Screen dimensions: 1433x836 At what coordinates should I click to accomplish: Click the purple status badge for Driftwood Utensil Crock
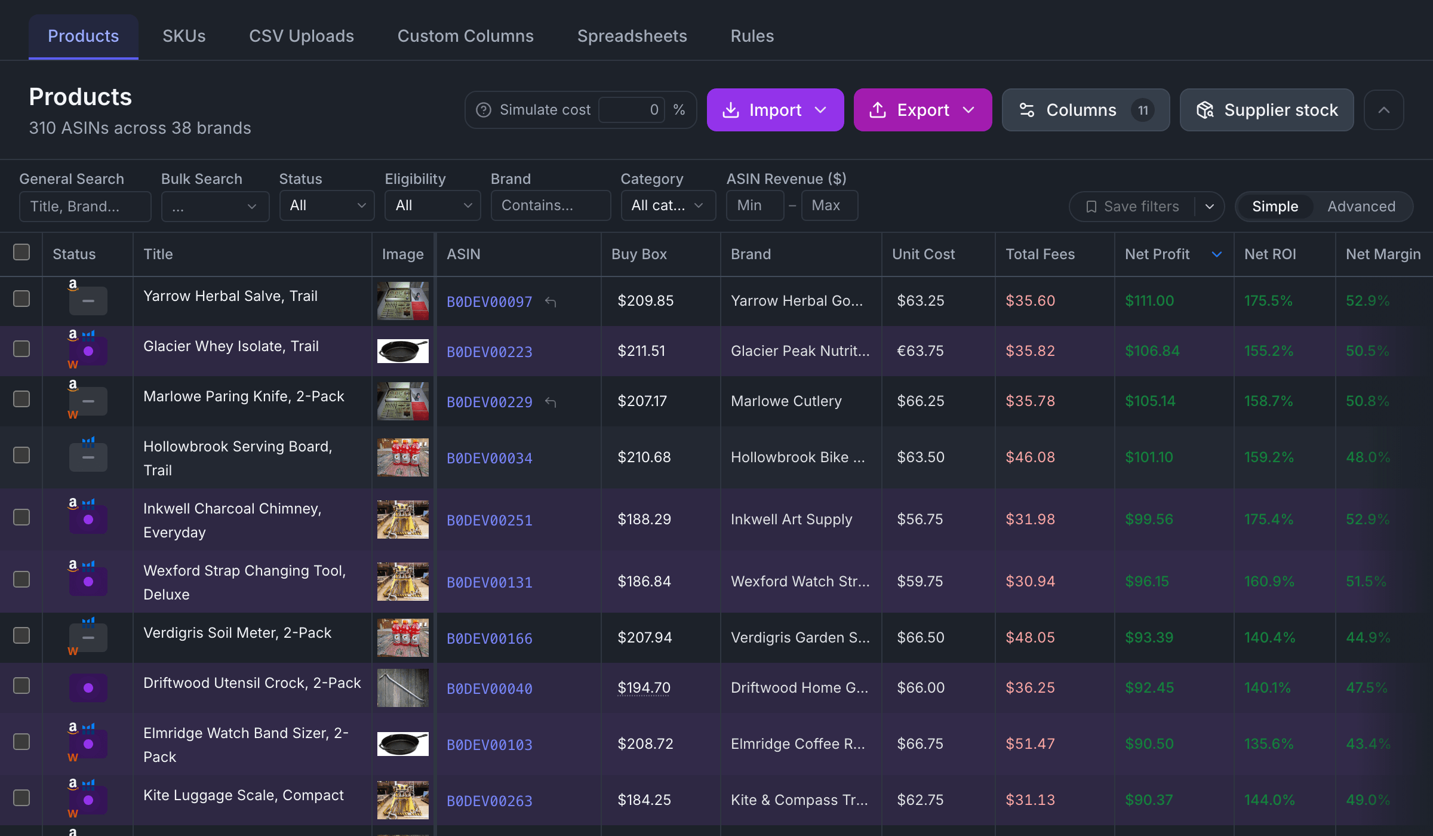pyautogui.click(x=88, y=688)
